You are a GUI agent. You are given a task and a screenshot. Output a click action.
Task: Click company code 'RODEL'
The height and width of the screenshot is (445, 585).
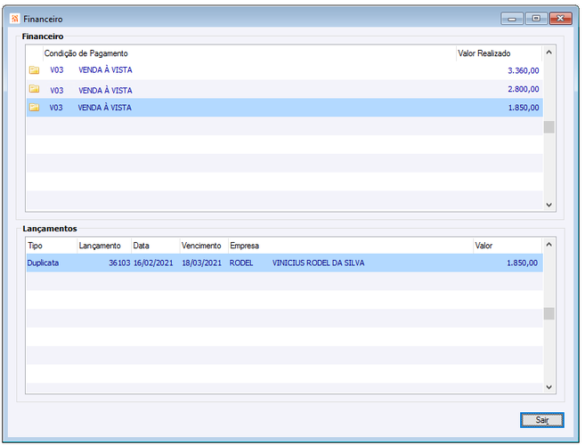(x=241, y=263)
